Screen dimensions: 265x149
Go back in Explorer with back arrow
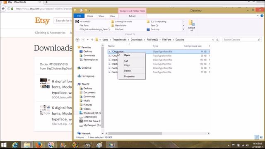(x=77, y=40)
